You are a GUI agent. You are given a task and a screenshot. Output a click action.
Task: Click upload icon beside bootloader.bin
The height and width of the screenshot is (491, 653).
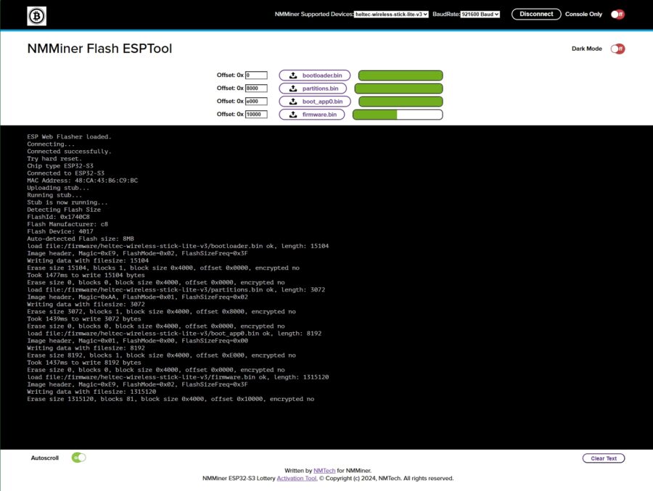[293, 75]
